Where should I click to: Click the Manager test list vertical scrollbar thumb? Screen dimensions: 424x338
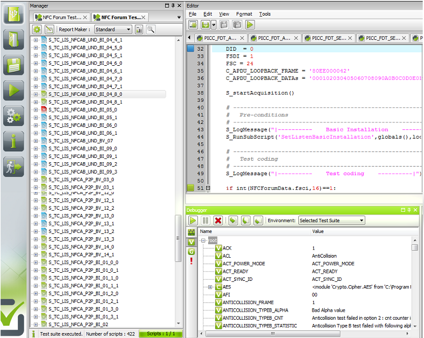179,237
